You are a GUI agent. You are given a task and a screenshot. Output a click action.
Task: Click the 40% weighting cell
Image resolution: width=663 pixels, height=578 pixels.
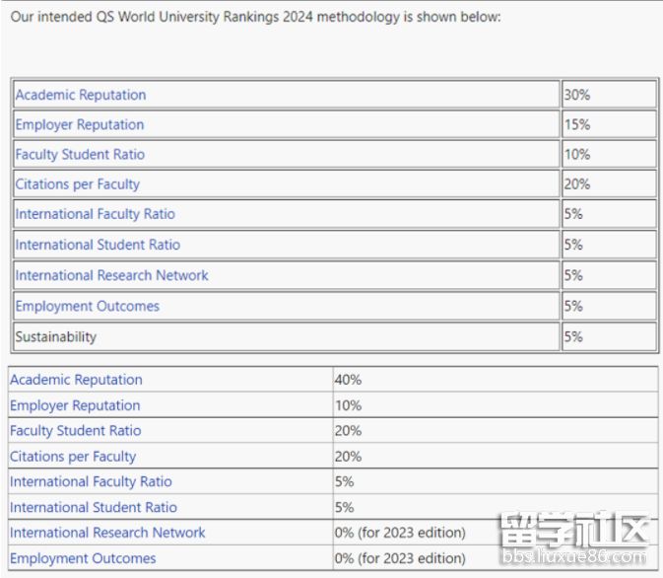tap(349, 380)
